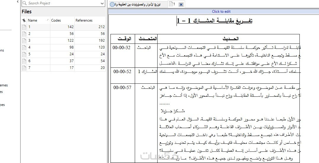Click the document icon for file 2
This screenshot has width=319, height=163.
tap(24, 34)
